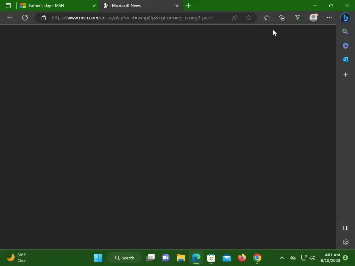Minimize the Edge window
The image size is (355, 266).
click(315, 6)
